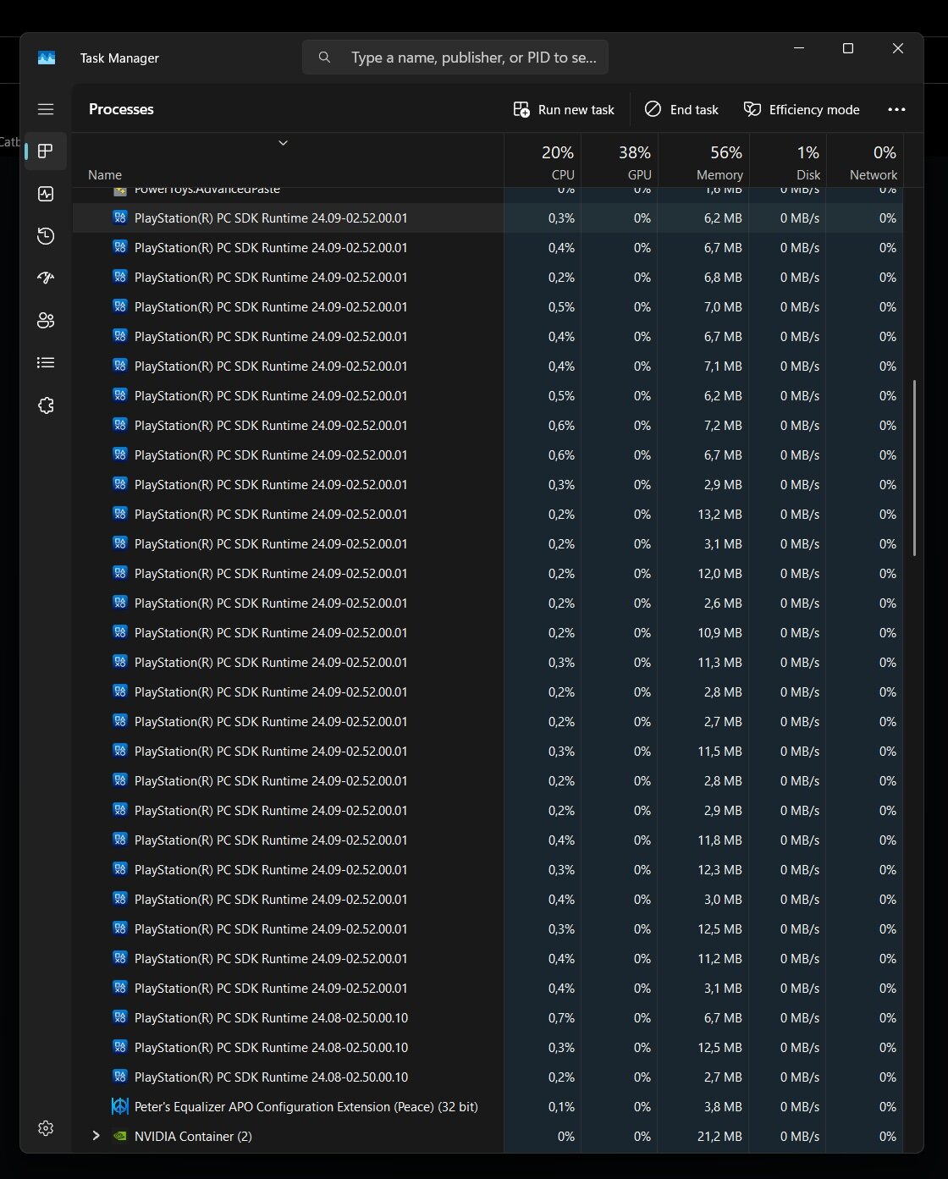
Task: Select the PlayStation SDK Runtime row using 12,0 MB
Action: coord(488,573)
